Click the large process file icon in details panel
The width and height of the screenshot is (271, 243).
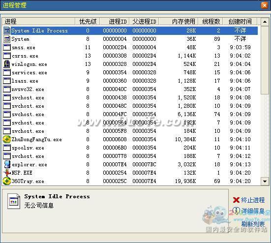click(x=14, y=201)
